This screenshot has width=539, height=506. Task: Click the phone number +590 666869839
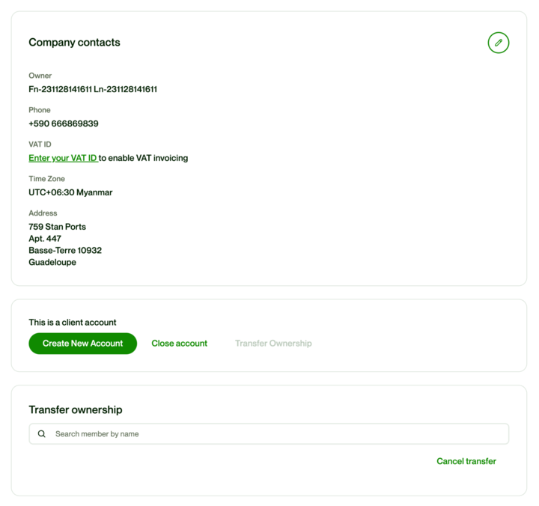pos(64,124)
